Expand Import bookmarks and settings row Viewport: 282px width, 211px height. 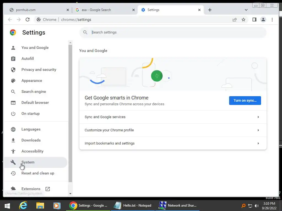pyautogui.click(x=173, y=143)
